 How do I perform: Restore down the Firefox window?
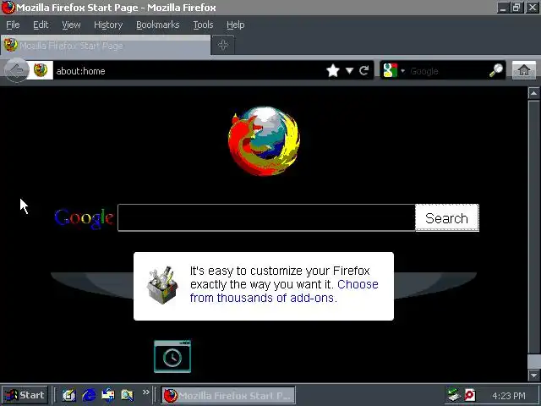click(516, 8)
